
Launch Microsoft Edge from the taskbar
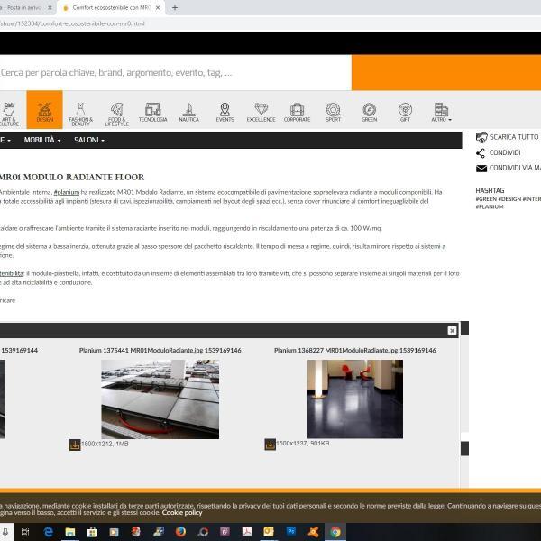(x=48, y=532)
